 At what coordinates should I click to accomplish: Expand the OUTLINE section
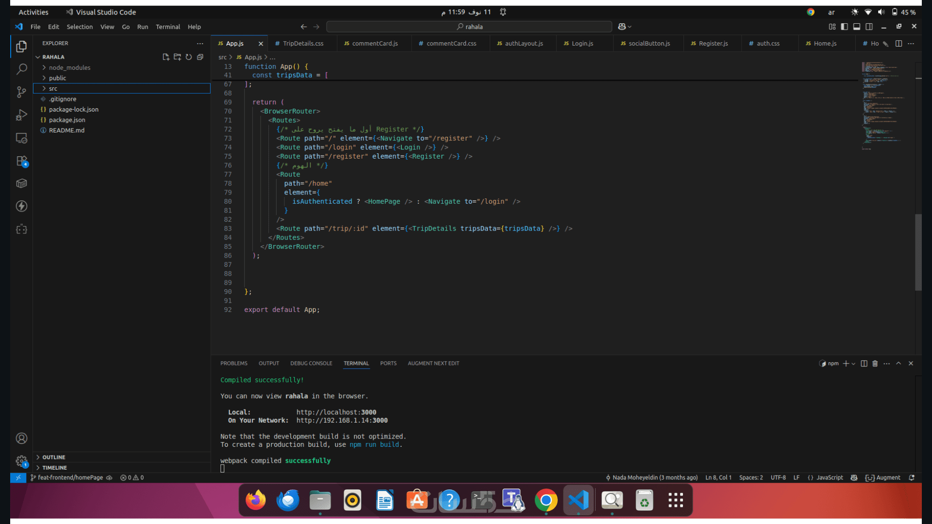pos(53,457)
